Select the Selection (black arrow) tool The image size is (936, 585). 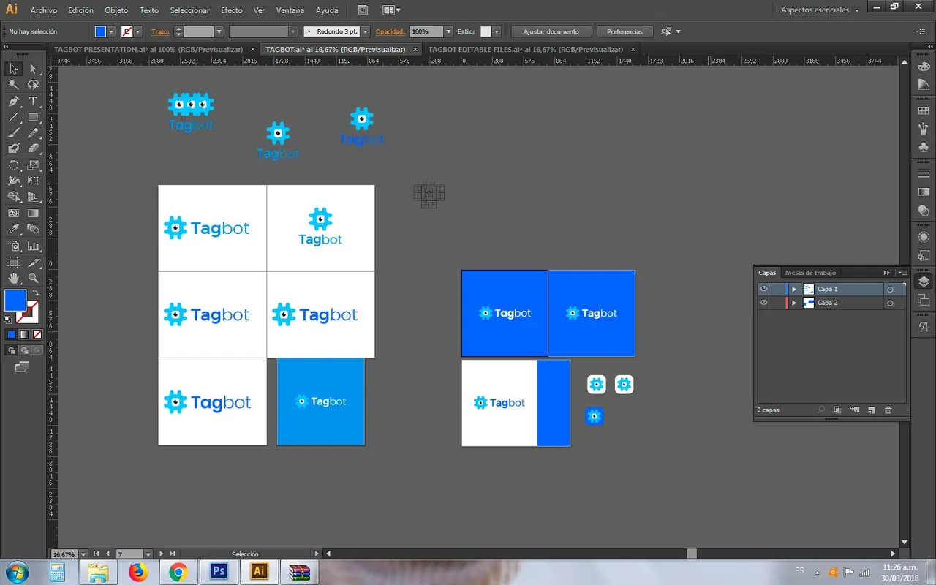(x=13, y=69)
